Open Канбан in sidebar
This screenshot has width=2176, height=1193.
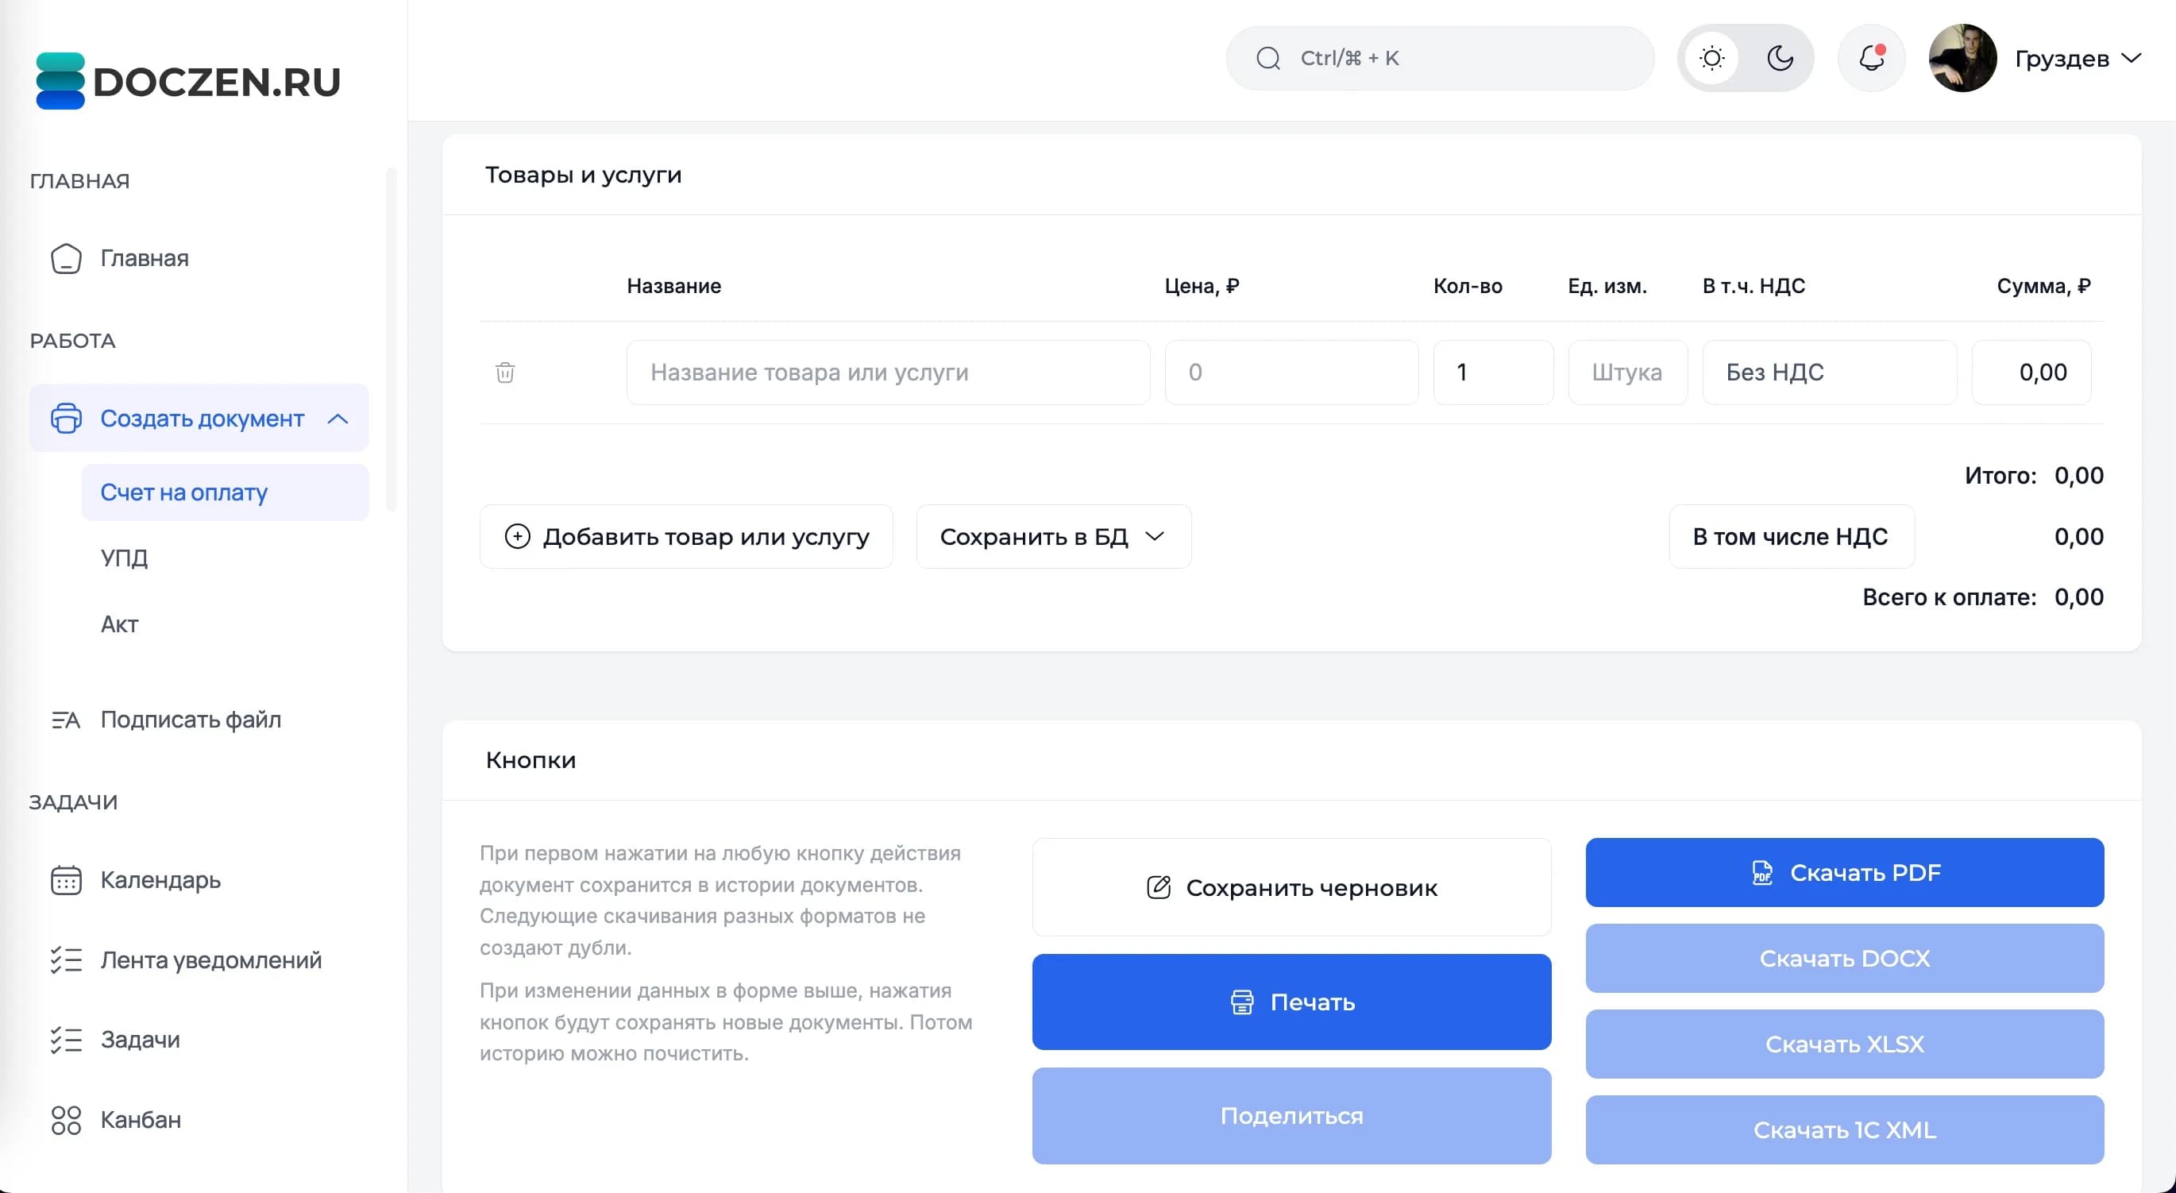tap(141, 1119)
